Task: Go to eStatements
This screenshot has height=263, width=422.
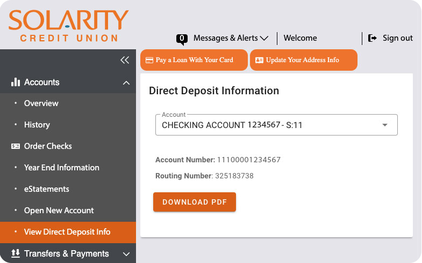Action: pyautogui.click(x=47, y=189)
